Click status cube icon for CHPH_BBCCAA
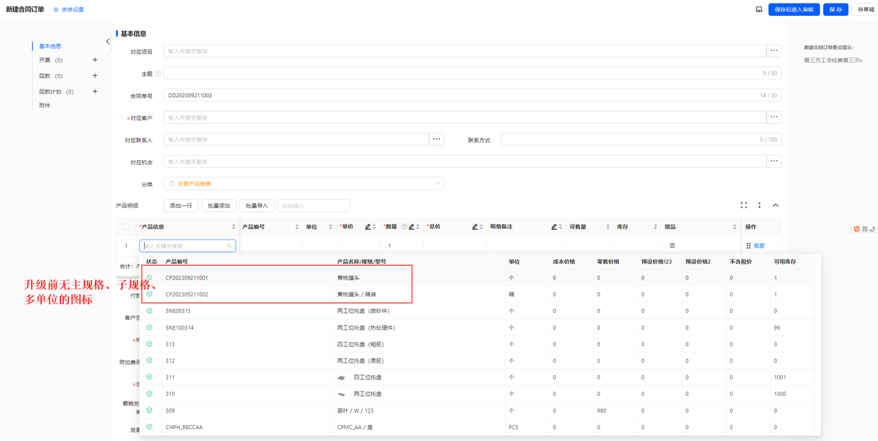 tap(150, 427)
